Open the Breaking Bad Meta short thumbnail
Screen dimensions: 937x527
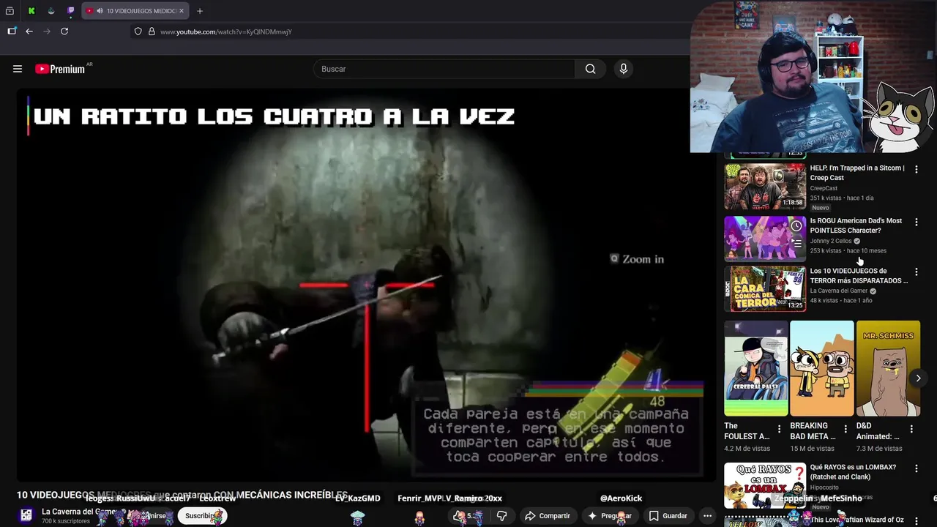822,368
